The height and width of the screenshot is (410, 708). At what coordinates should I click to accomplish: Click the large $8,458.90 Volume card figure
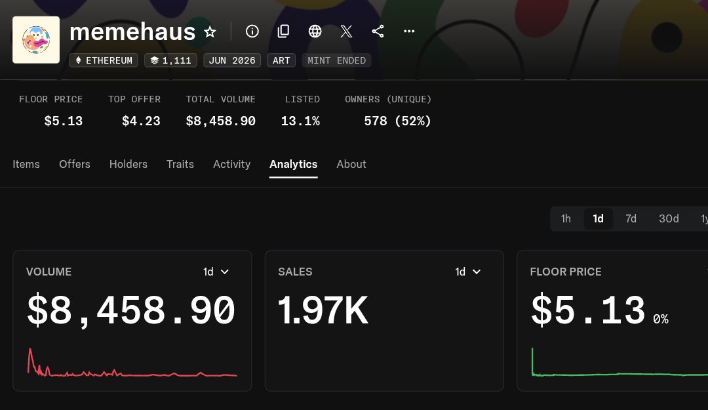(131, 311)
